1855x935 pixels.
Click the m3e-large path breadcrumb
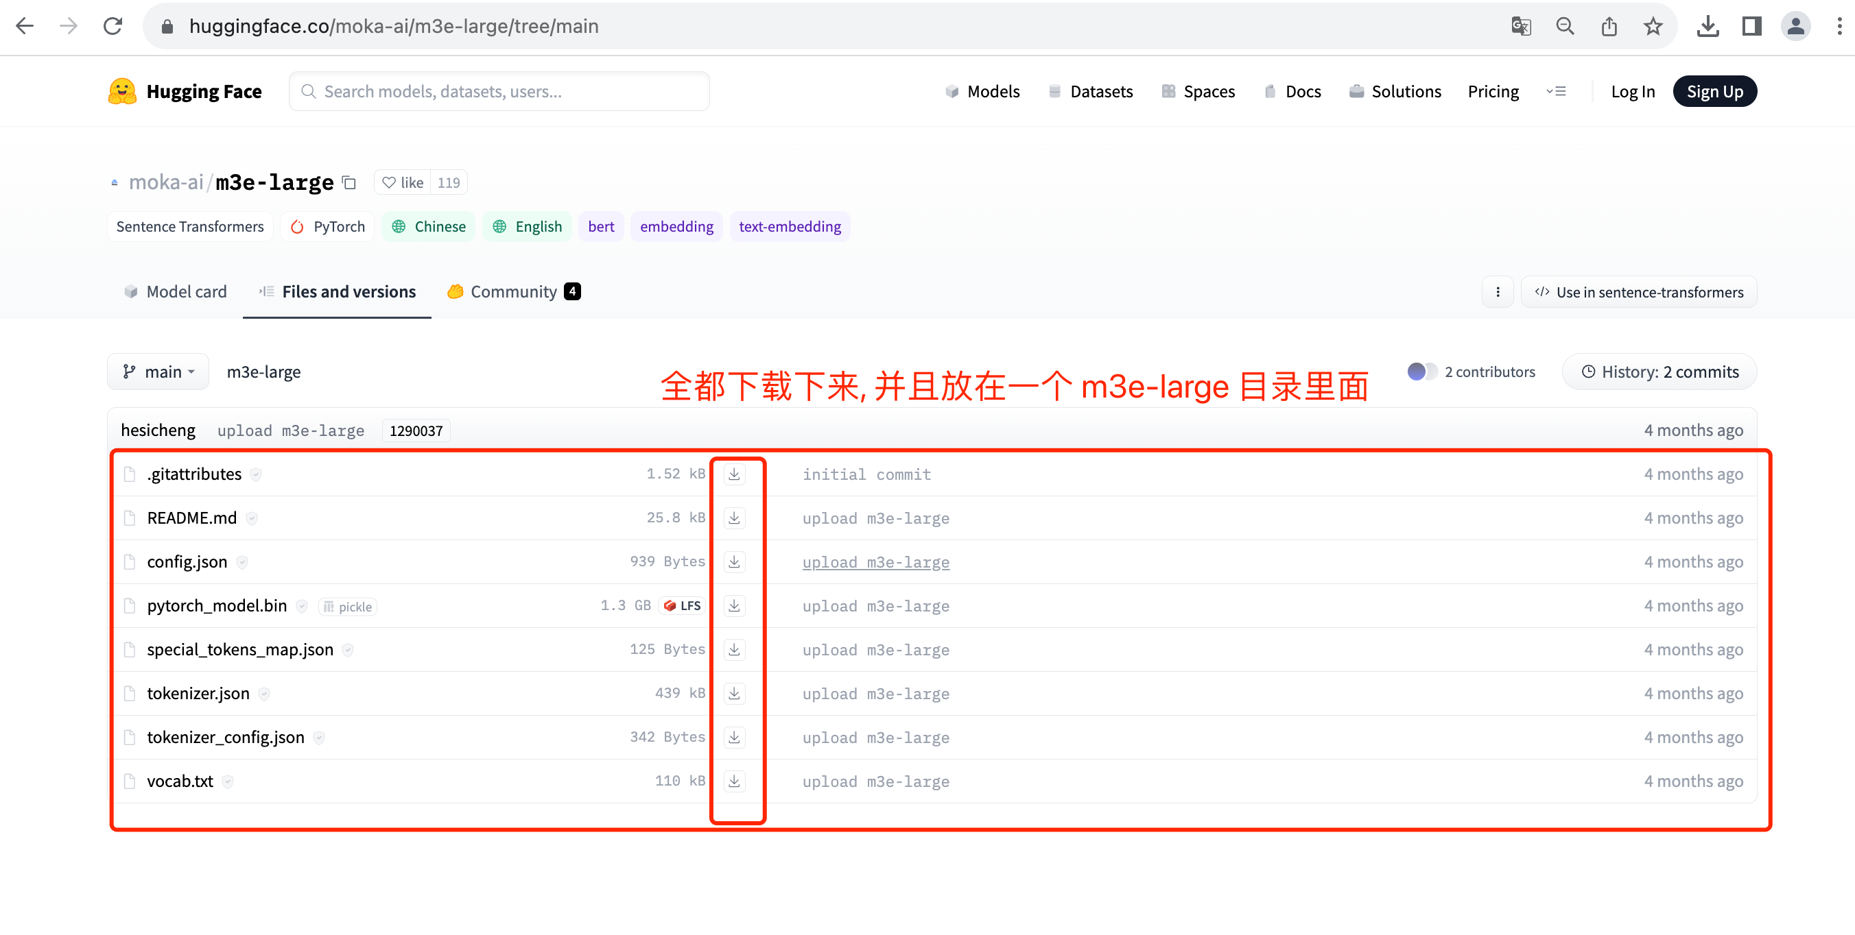tap(263, 372)
